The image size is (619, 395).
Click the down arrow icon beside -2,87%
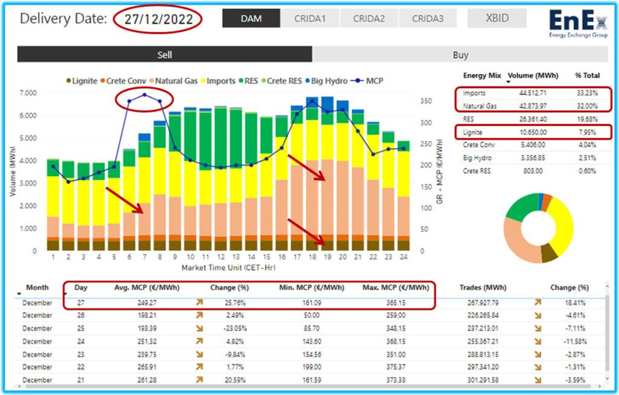537,354
